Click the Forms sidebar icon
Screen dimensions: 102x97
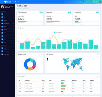(2, 27)
